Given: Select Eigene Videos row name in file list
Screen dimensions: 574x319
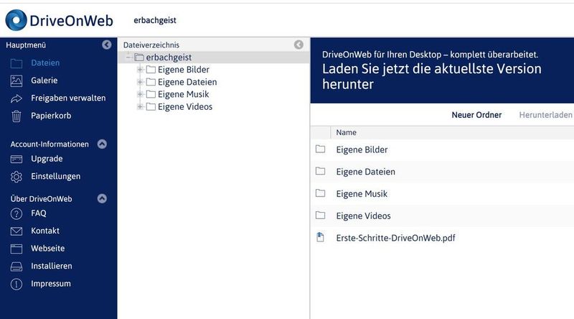Looking at the screenshot, I should [364, 216].
